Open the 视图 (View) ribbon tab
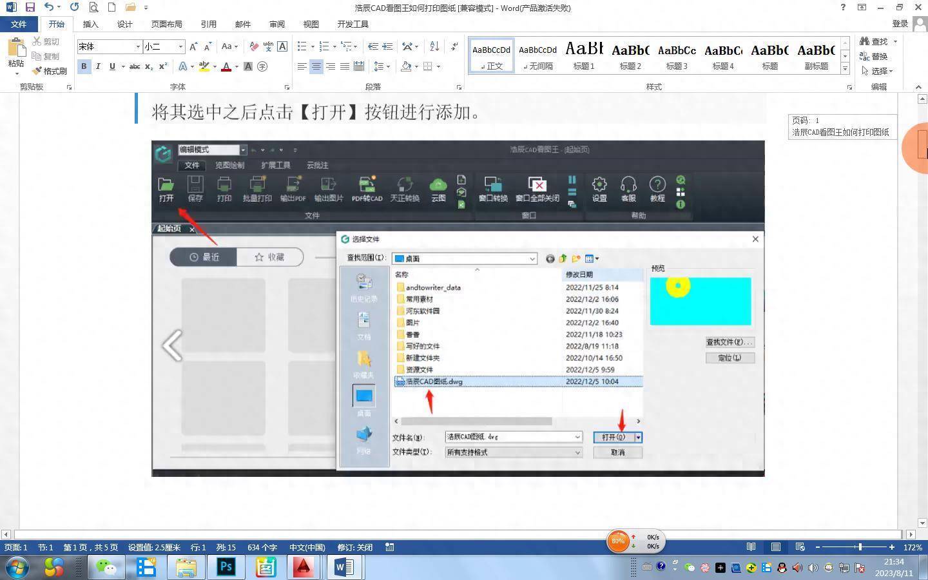This screenshot has width=928, height=580. coord(311,24)
